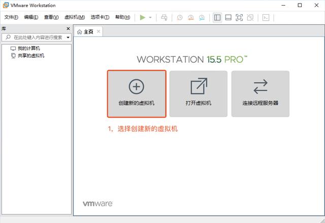Open the power options dropdown arrow

point(150,18)
